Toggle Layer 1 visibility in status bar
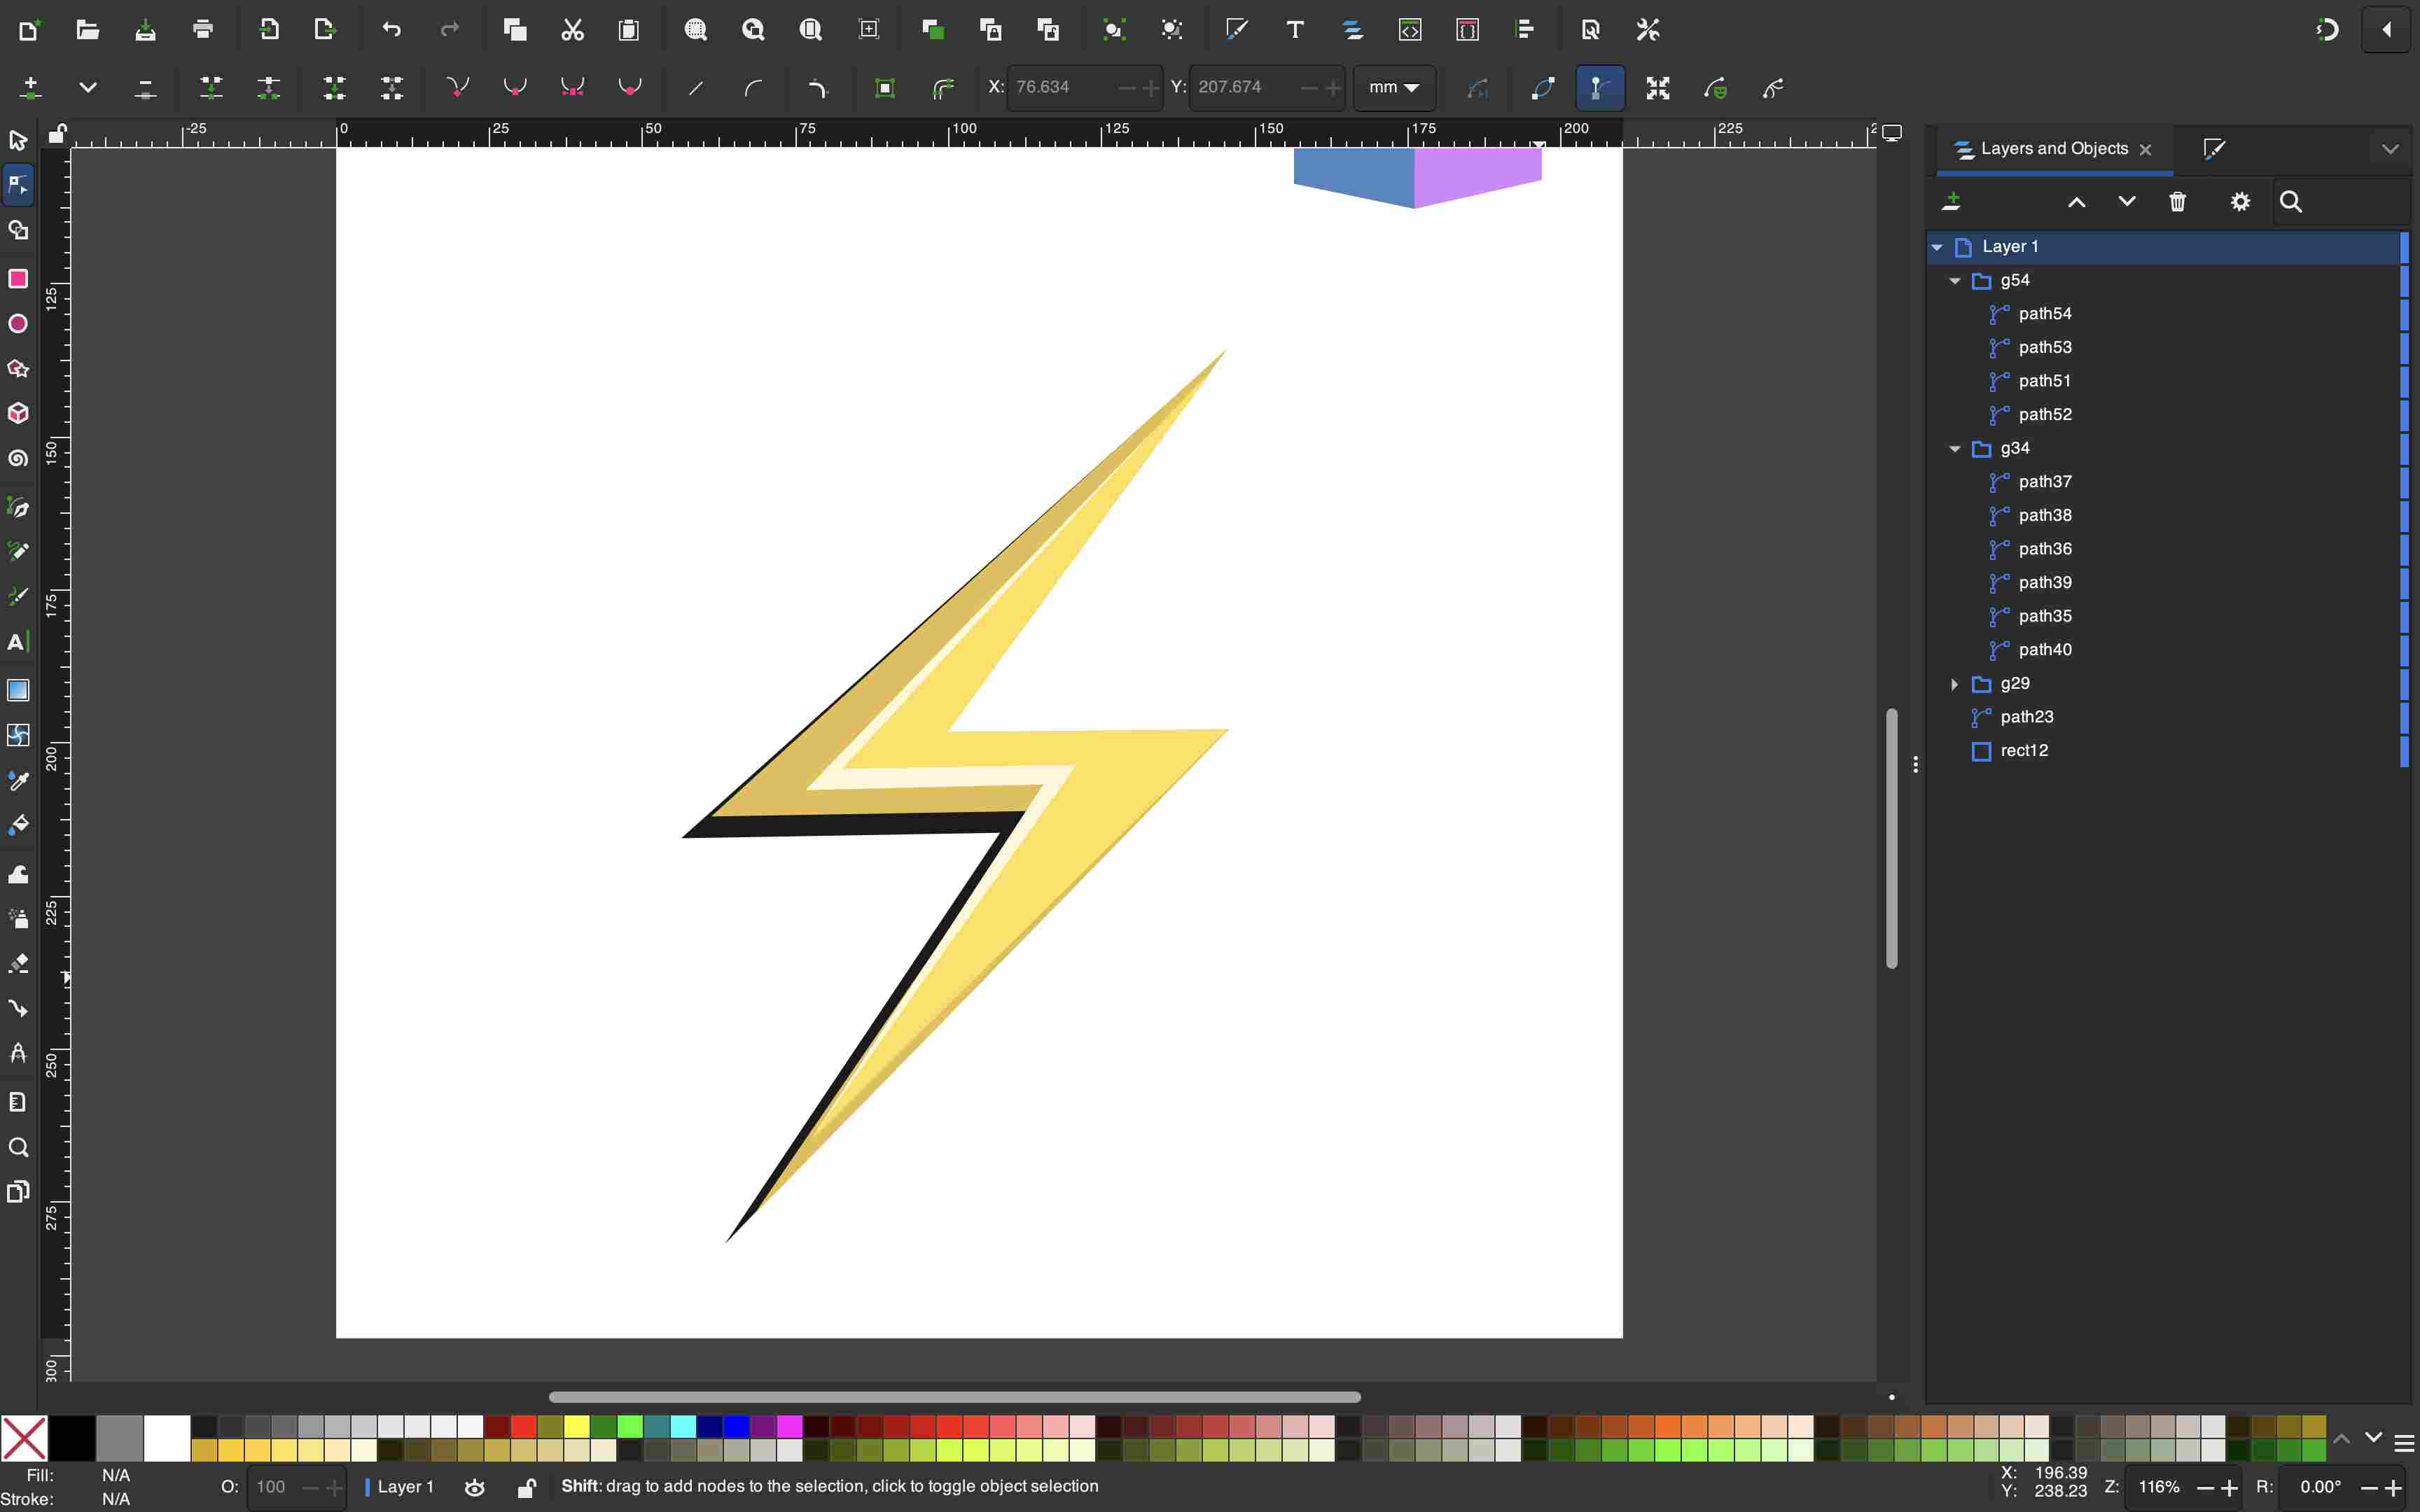The image size is (2420, 1512). [475, 1488]
